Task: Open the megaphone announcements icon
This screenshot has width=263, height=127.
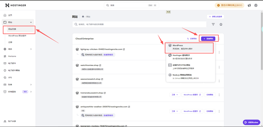Action: click(x=249, y=5)
